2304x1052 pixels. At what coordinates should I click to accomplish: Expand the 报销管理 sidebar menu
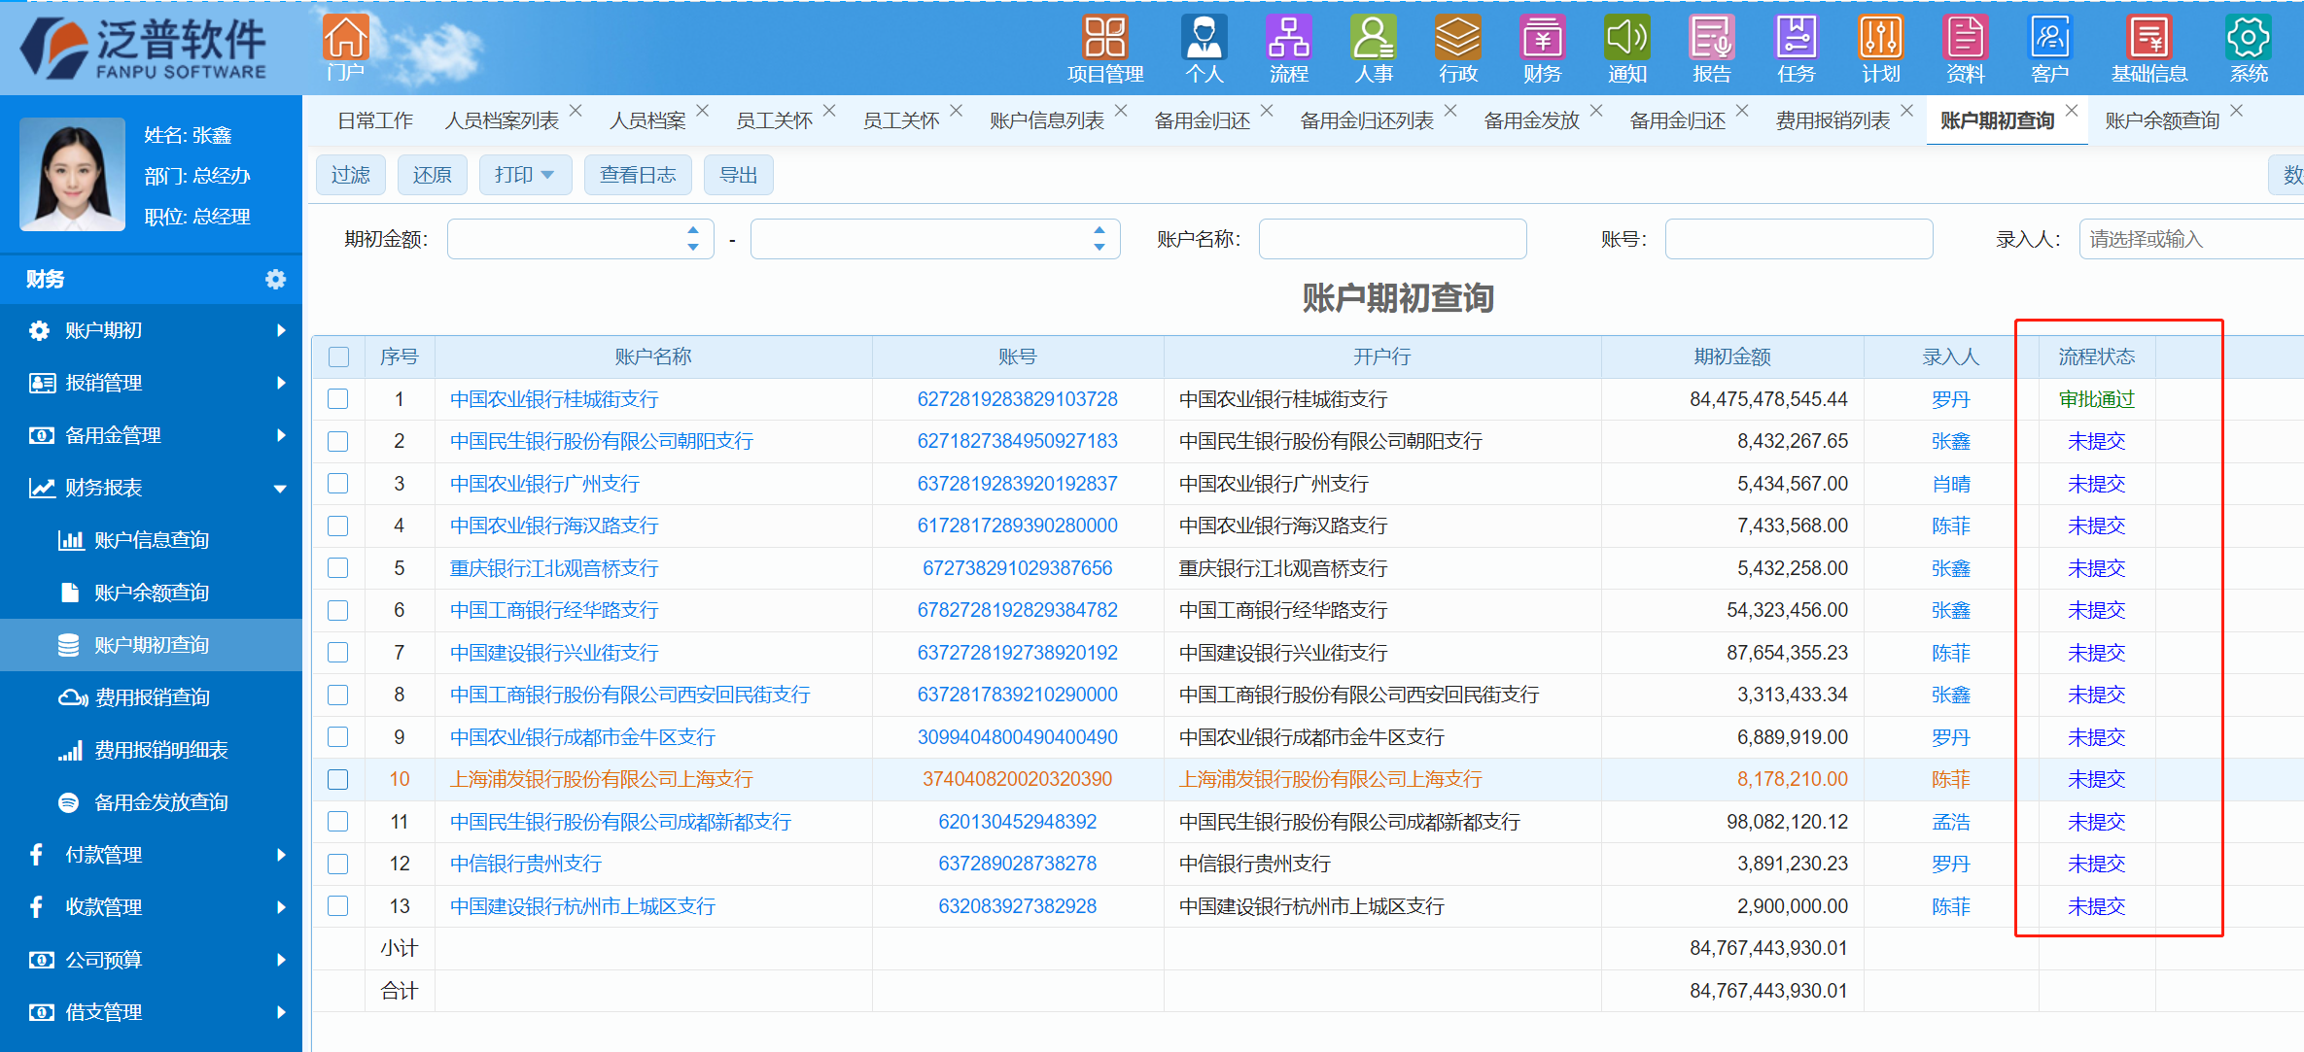coord(151,383)
